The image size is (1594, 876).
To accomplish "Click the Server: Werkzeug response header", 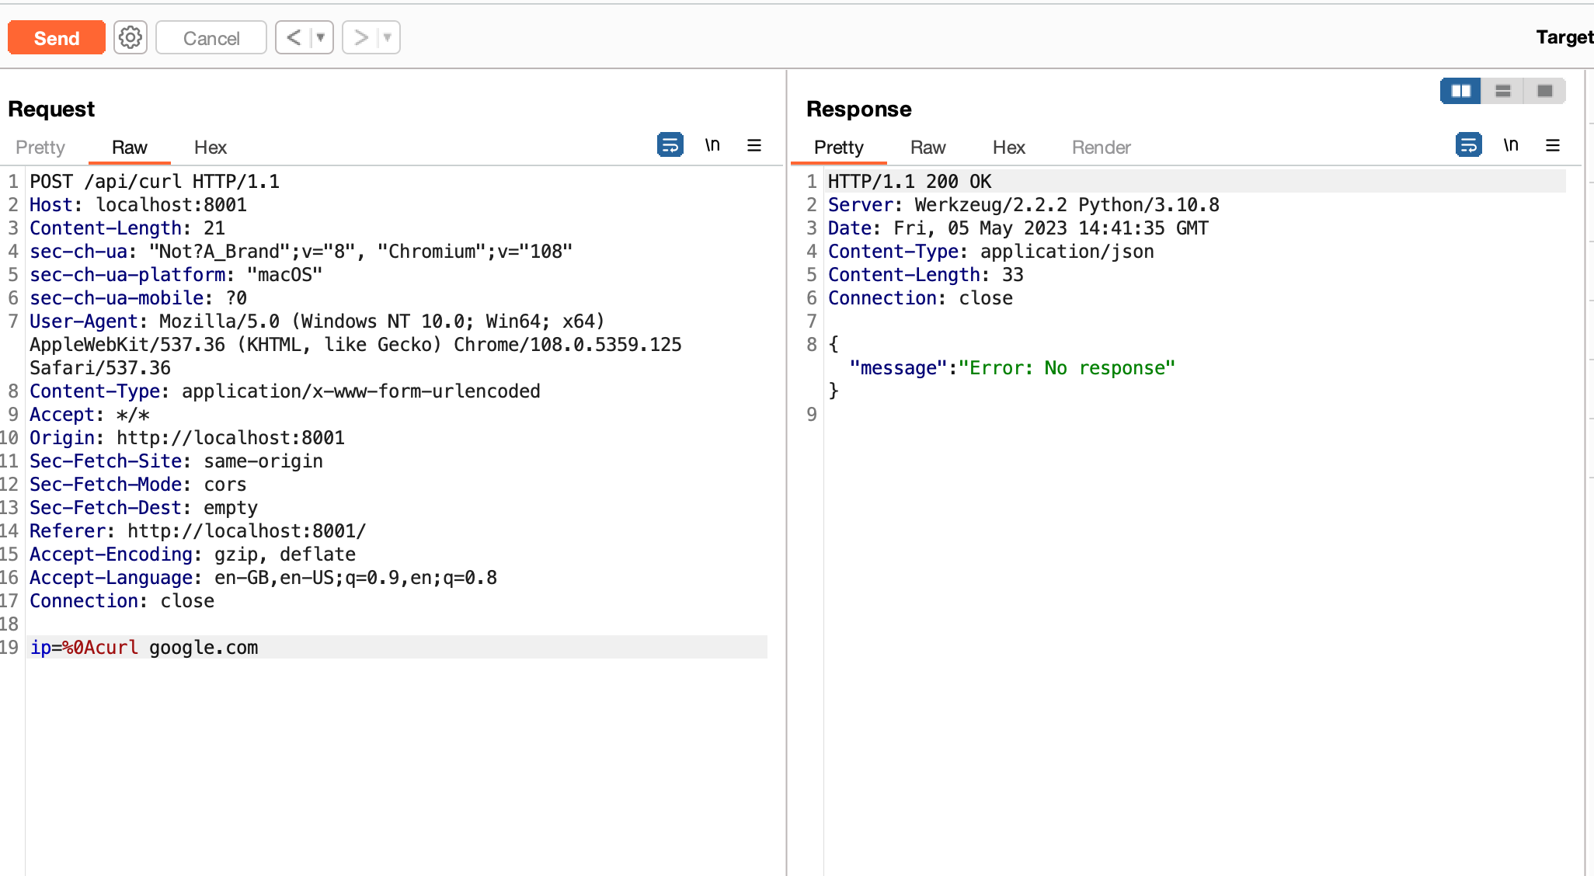I will click(1024, 204).
